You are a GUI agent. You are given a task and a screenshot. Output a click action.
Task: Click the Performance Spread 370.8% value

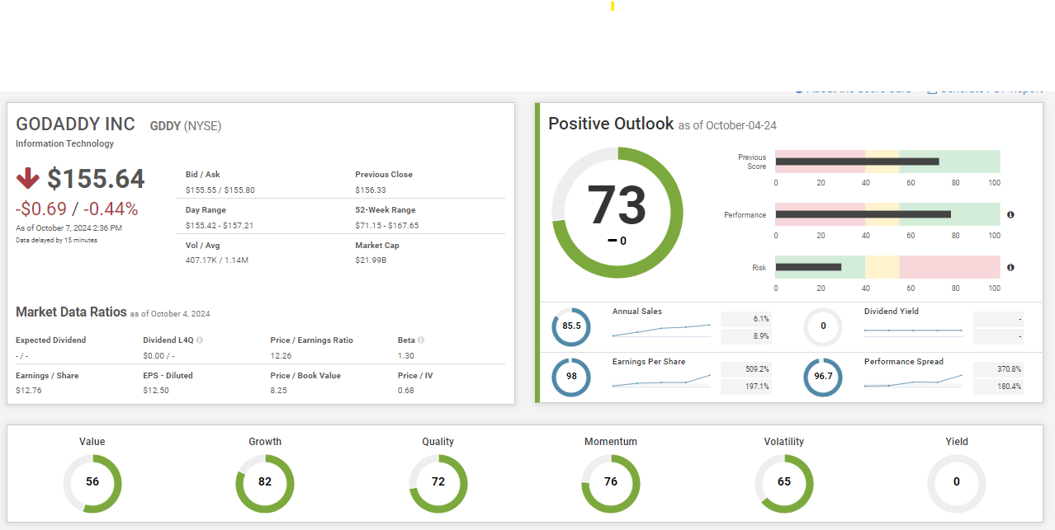pos(1009,368)
